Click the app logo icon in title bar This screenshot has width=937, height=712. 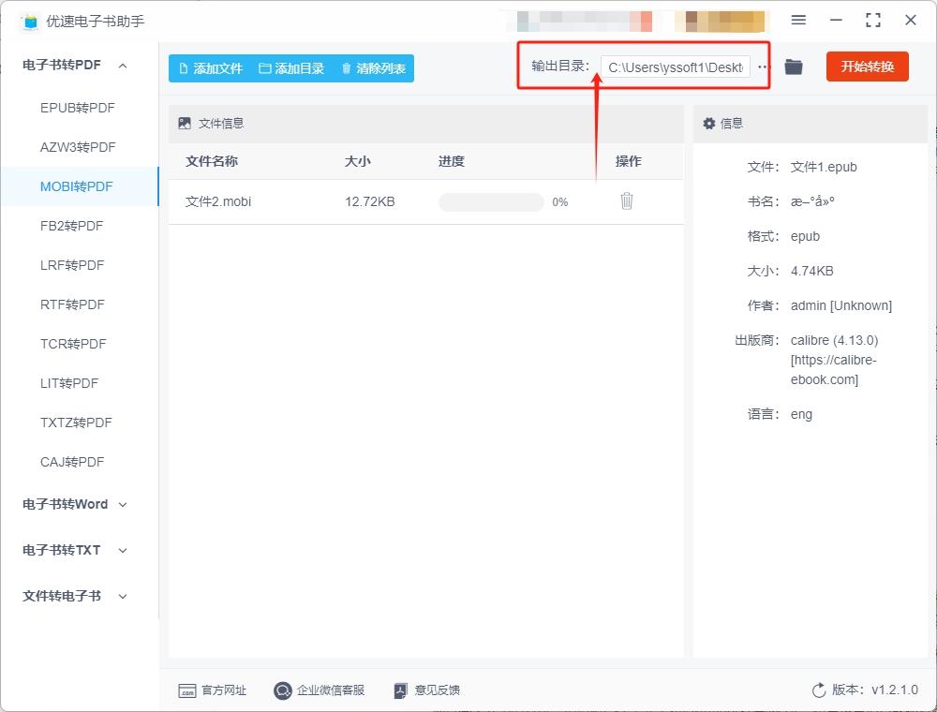tap(30, 22)
